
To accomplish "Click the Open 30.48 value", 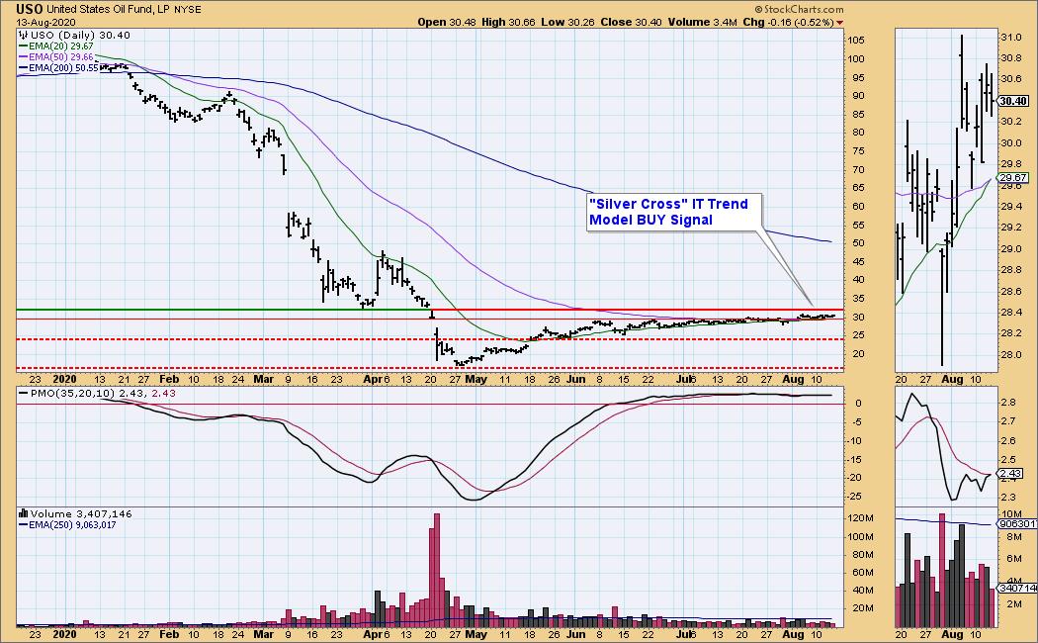I will click(x=447, y=22).
